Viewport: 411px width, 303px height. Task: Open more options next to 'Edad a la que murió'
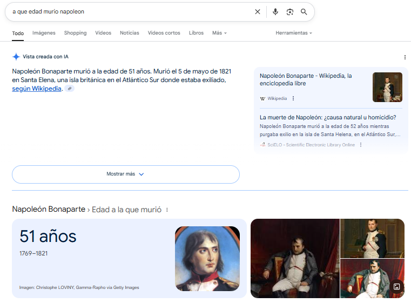(x=167, y=210)
